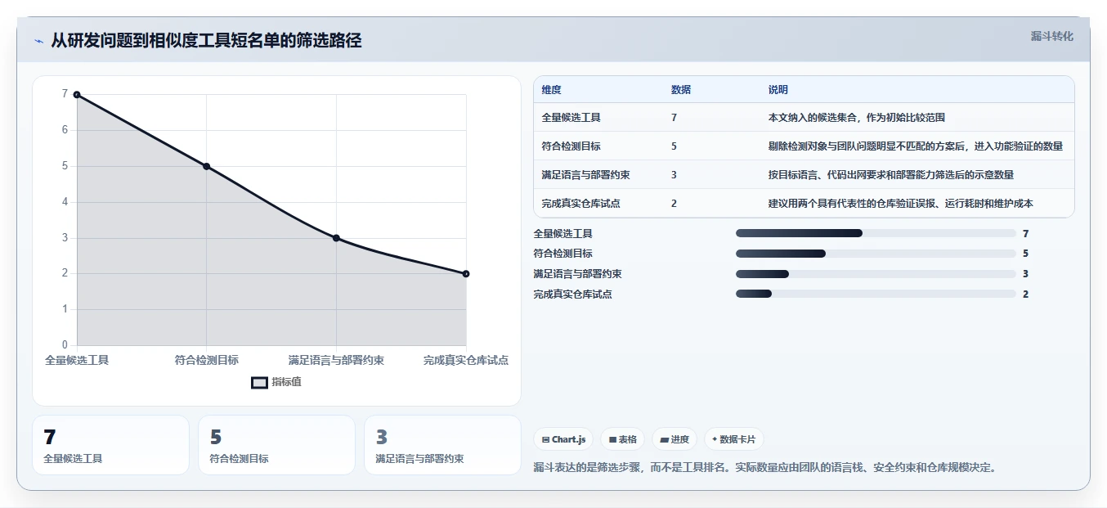
Task: Click description starting 建议用两个具有代表性
Action: (901, 204)
